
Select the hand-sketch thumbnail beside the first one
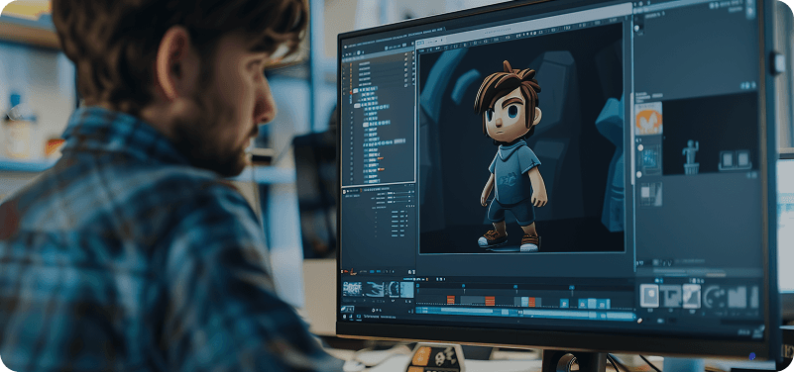pos(375,289)
